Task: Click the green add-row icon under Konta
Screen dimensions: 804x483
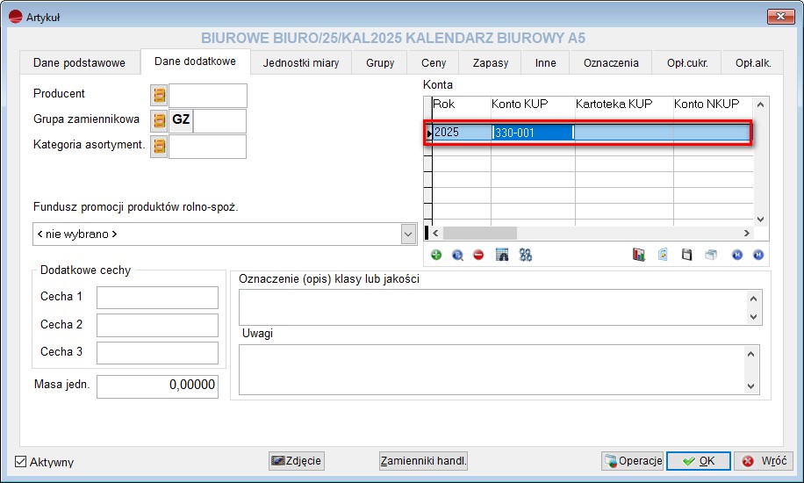Action: (436, 255)
